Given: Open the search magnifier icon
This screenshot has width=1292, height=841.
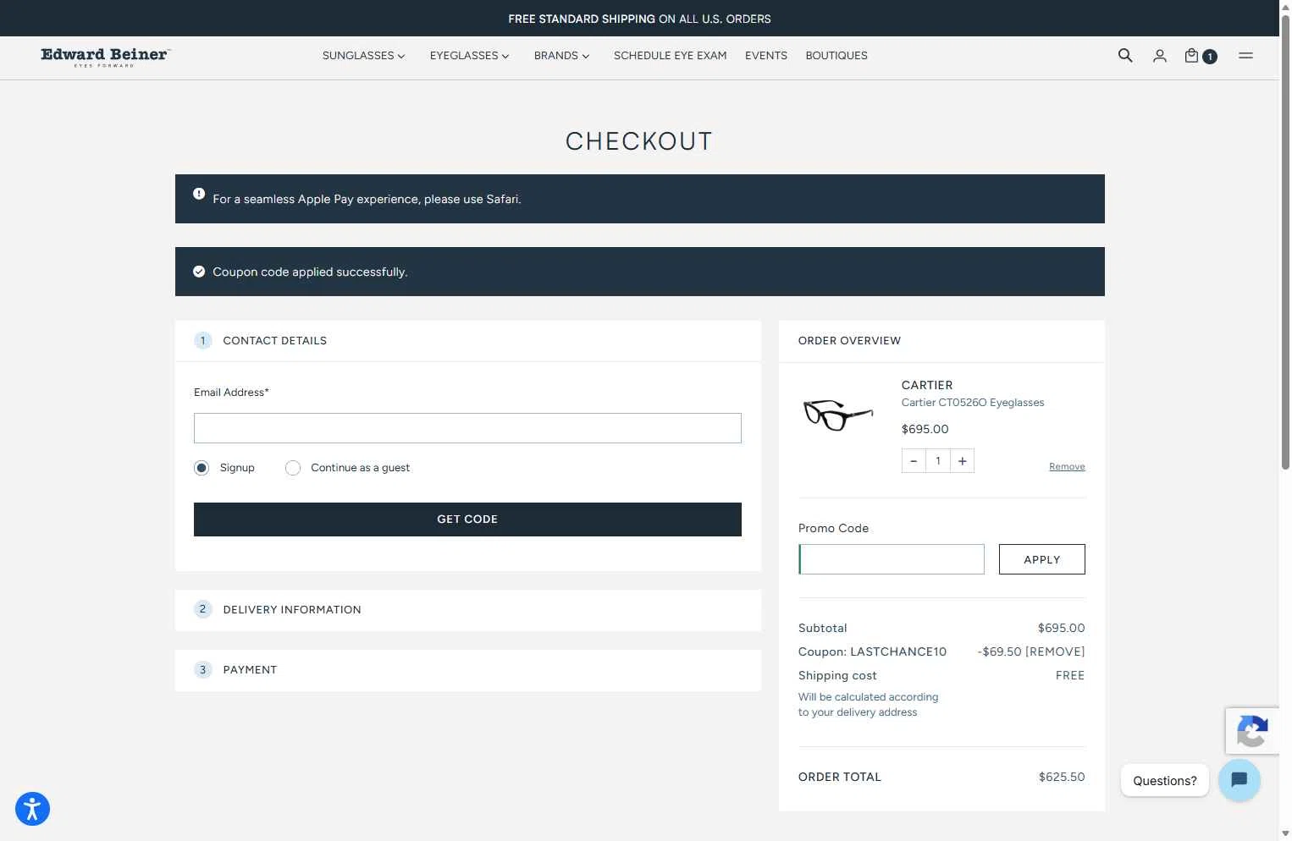Looking at the screenshot, I should click(1125, 55).
